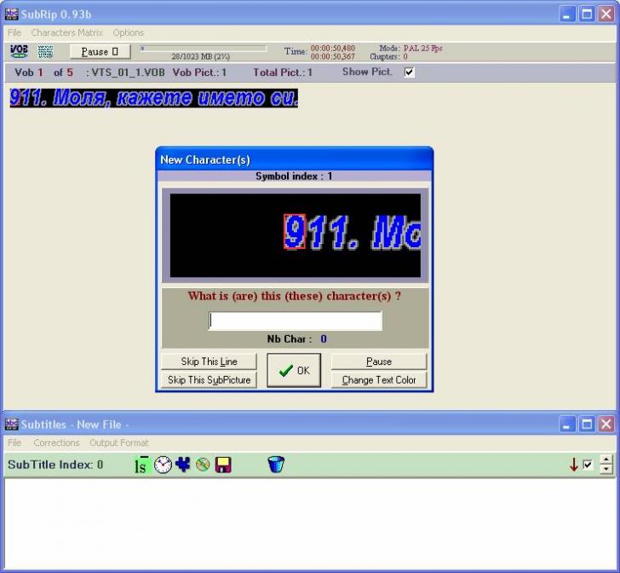Click the VOB open icon
620x573 pixels.
19,51
